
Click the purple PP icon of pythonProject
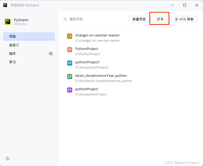[x=70, y=90]
